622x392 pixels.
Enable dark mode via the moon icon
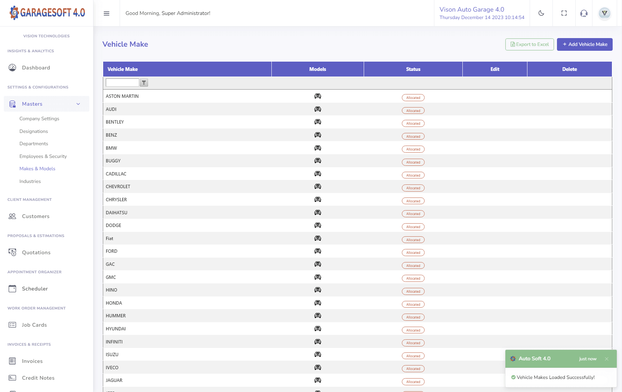[541, 13]
